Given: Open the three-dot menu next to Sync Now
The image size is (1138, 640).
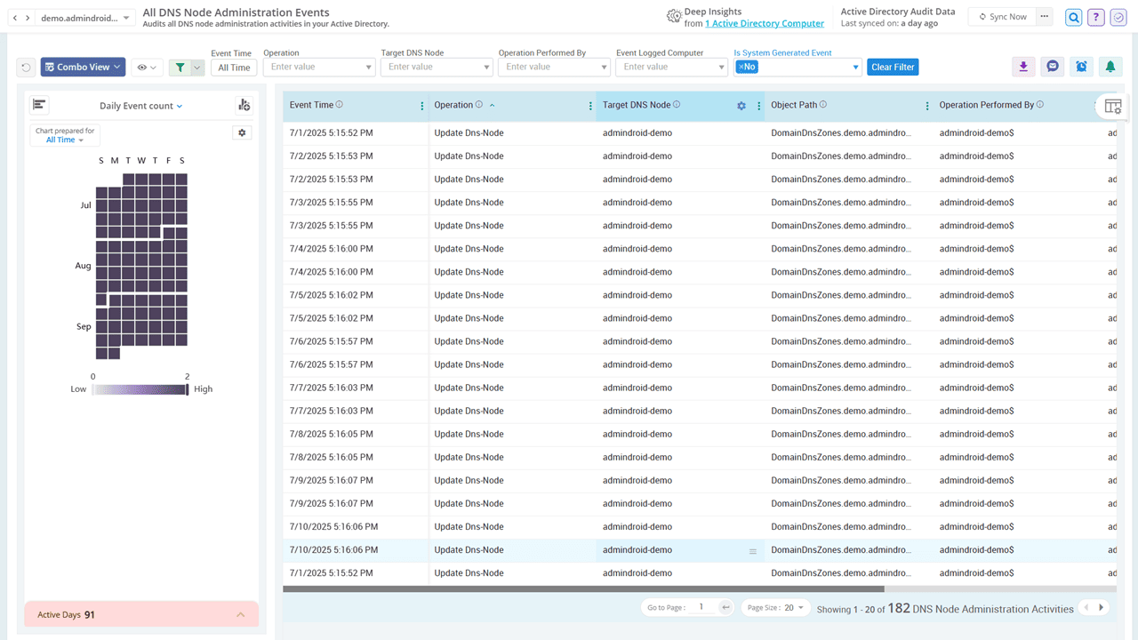Looking at the screenshot, I should point(1044,16).
